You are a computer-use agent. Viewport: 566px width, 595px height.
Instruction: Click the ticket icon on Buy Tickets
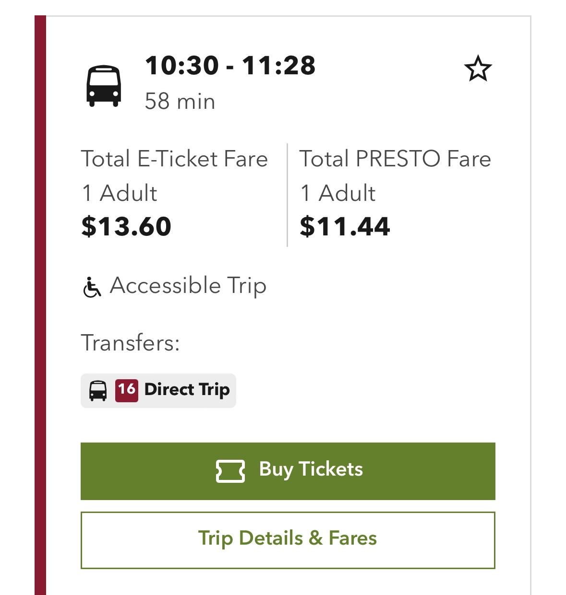(230, 471)
